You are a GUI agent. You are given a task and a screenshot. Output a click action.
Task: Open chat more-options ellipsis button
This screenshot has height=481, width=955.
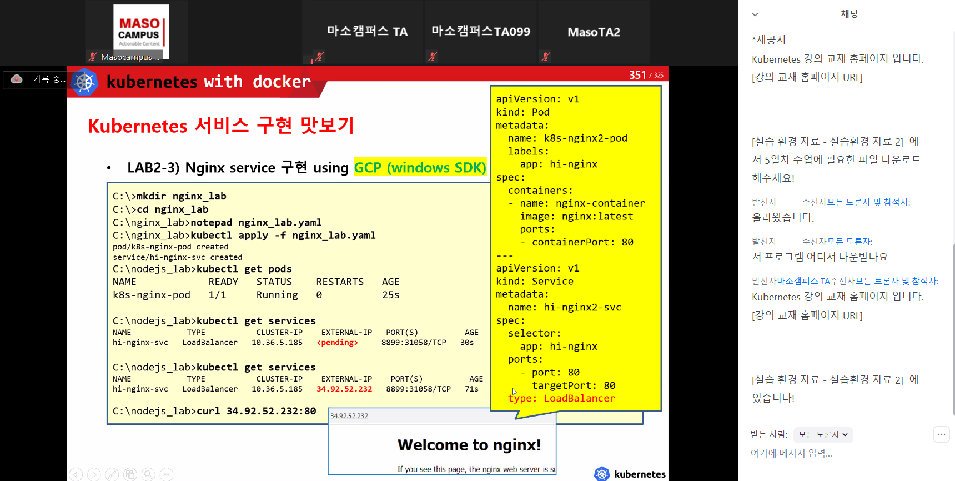[x=941, y=434]
